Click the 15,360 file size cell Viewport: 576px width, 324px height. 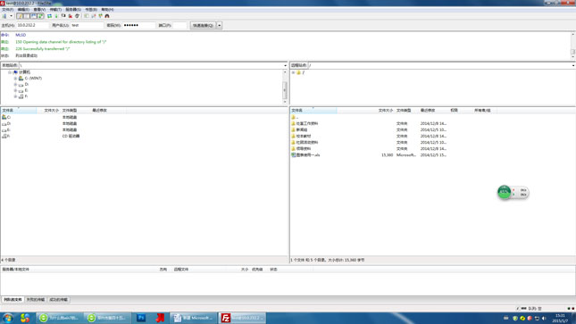[x=388, y=155]
